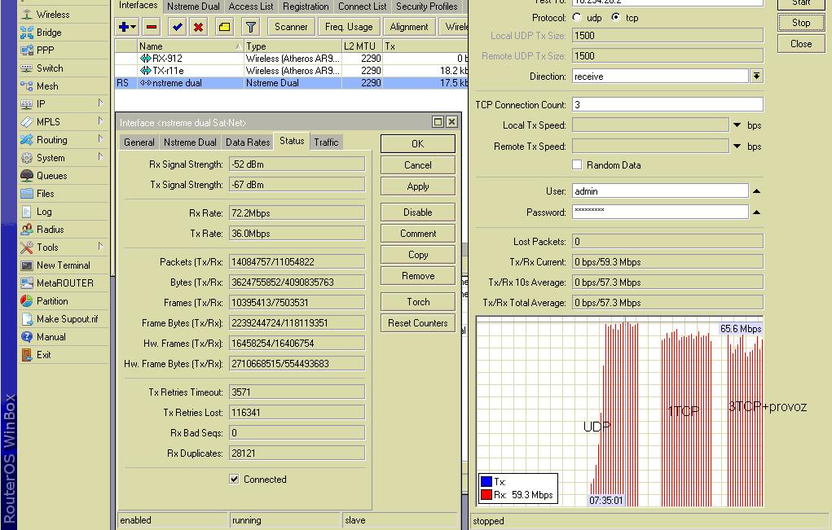Screen dimensions: 832x530
Task: Open the Bridge sidebar icon
Action: pyautogui.click(x=27, y=33)
